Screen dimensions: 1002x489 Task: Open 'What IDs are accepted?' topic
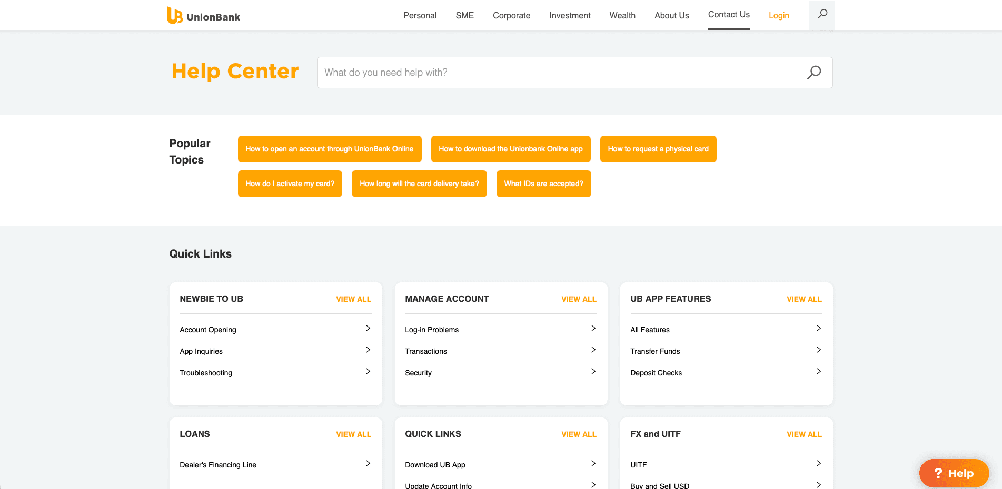[544, 184]
